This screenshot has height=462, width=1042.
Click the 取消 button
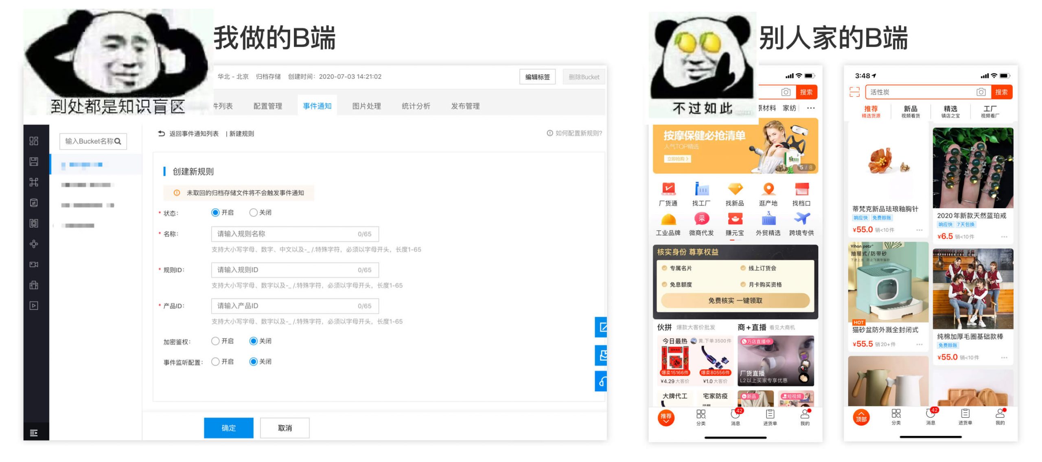pos(285,428)
